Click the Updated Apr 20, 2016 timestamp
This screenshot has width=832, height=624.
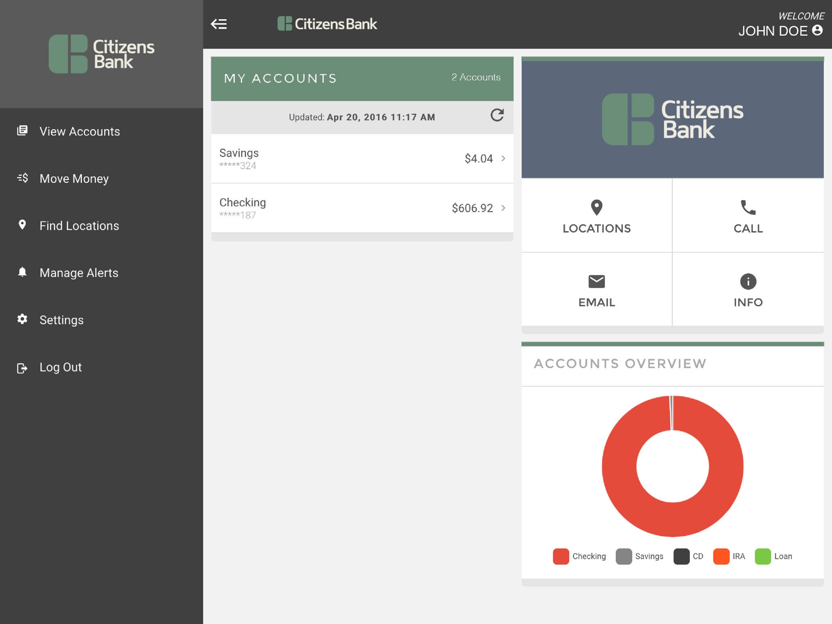click(x=362, y=117)
